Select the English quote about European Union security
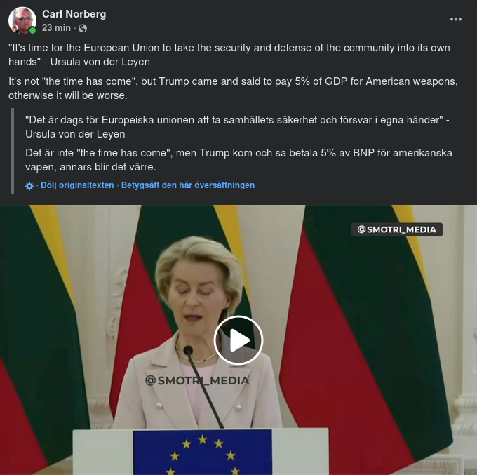Viewport: 477px width, 475px height. (x=229, y=55)
